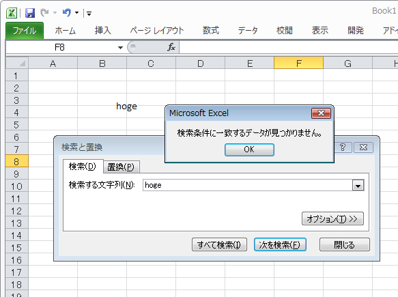Click the Excel application icon

(x=12, y=13)
